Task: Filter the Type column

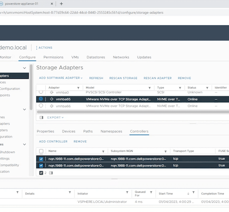Action: click(x=180, y=88)
